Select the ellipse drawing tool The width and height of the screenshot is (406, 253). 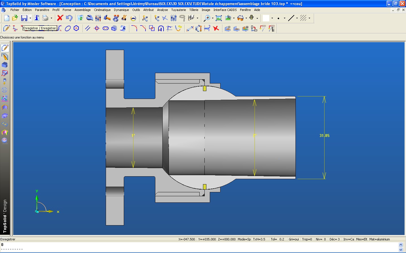pos(68,28)
